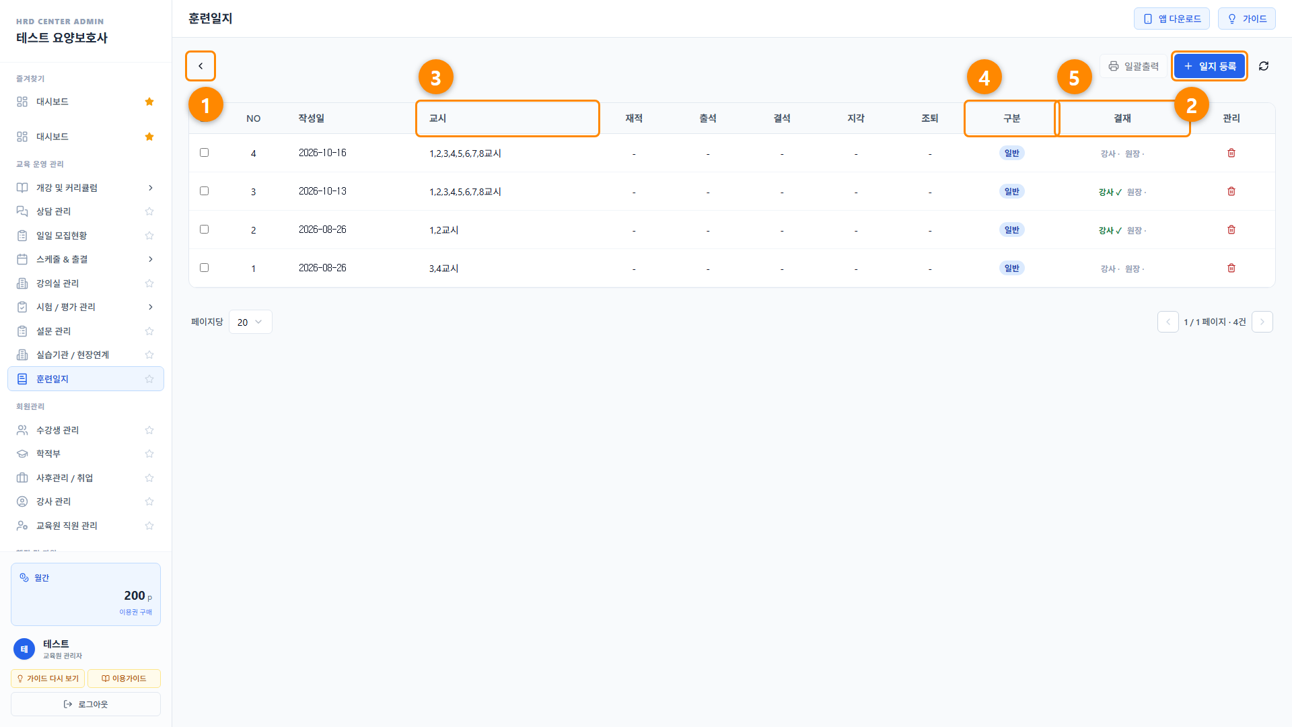1292x727 pixels.
Task: Open 이용가이드 link
Action: pyautogui.click(x=124, y=679)
